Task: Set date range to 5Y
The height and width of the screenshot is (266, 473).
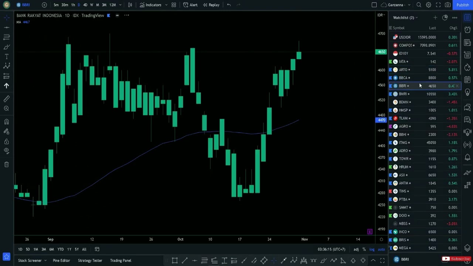Action: (76, 249)
